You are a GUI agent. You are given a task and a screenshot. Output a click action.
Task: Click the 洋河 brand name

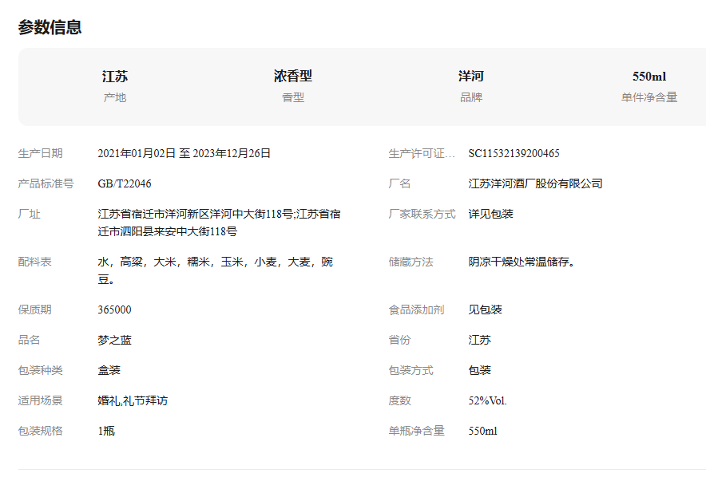(x=470, y=77)
